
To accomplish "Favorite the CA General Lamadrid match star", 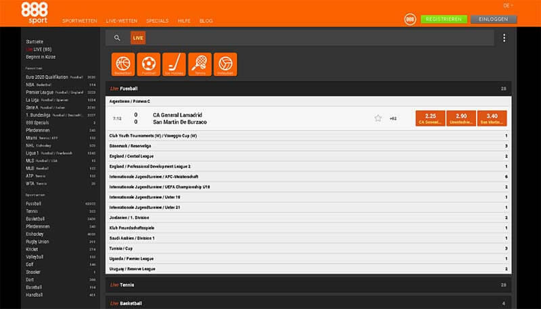I will [378, 118].
